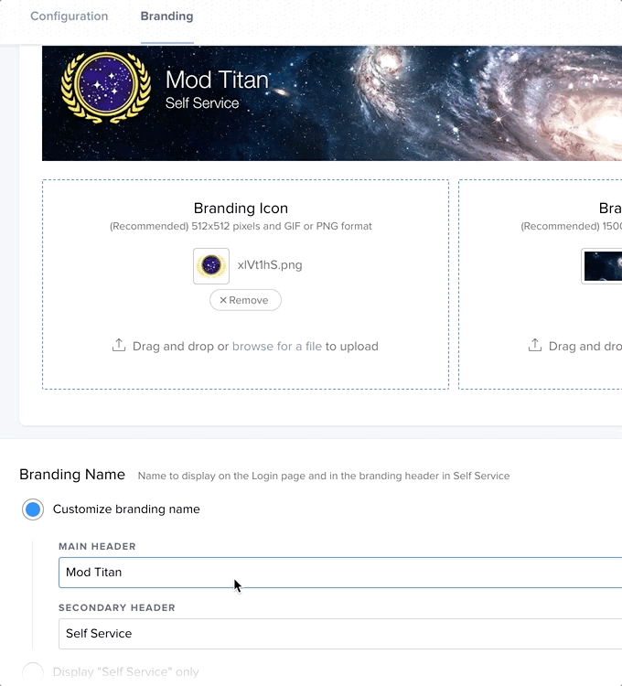Click the xlVt1hS.png file name
The width and height of the screenshot is (622, 686).
270,265
